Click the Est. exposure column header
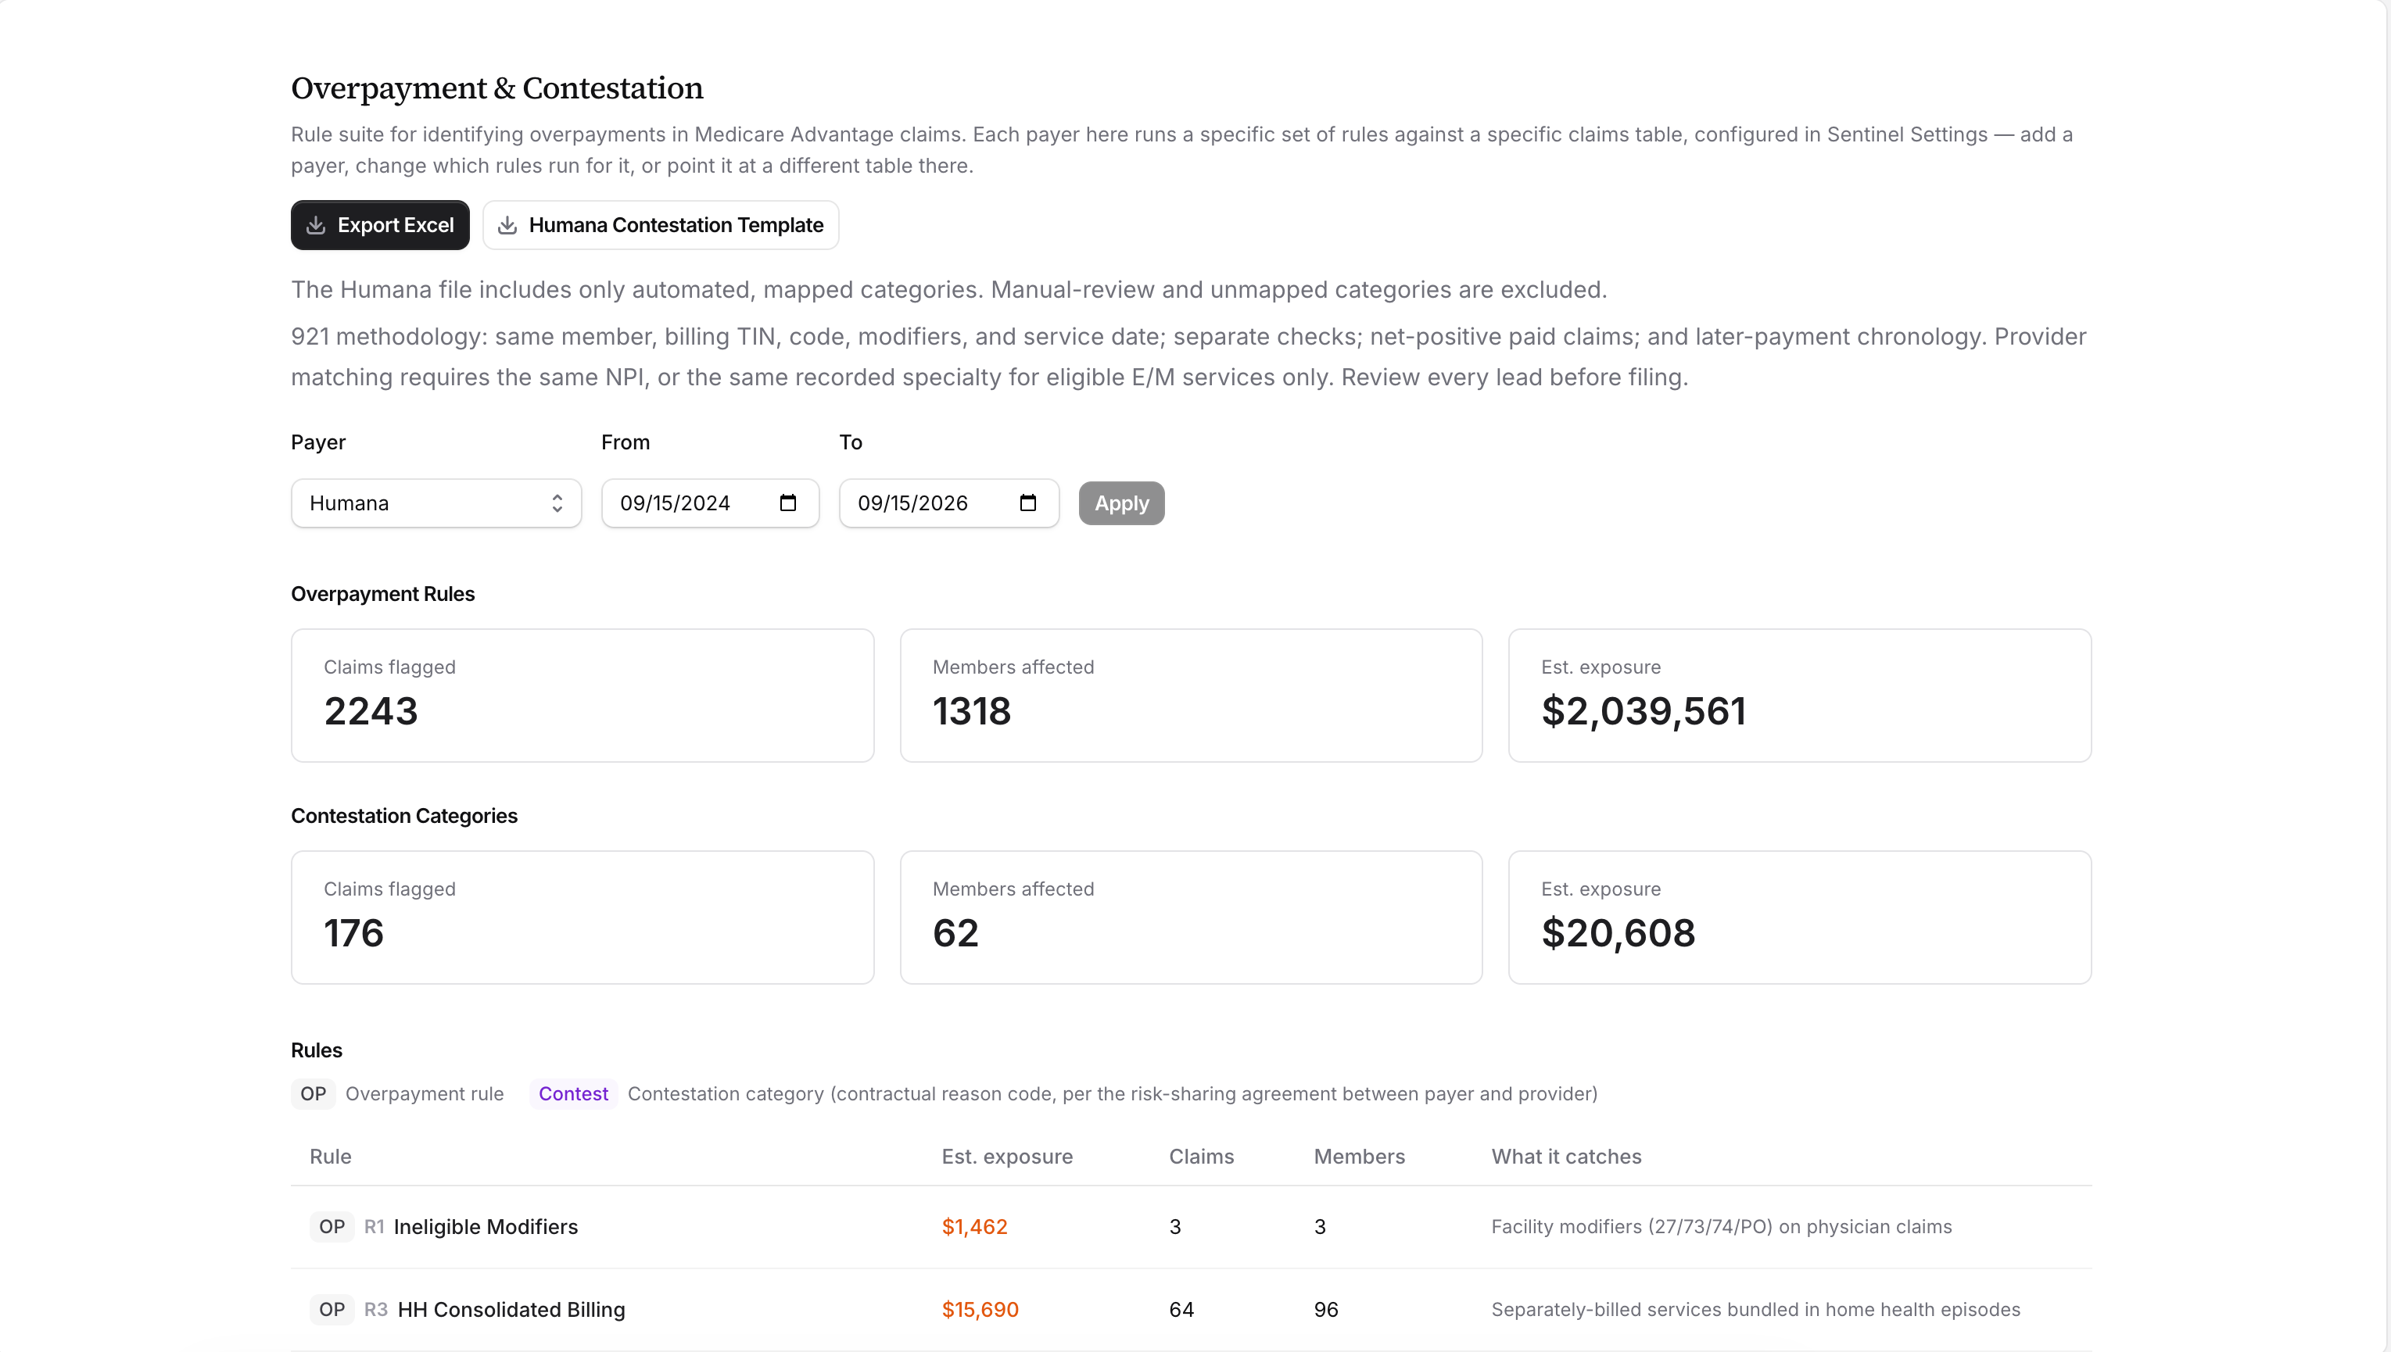Image resolution: width=2391 pixels, height=1352 pixels. 1007,1156
